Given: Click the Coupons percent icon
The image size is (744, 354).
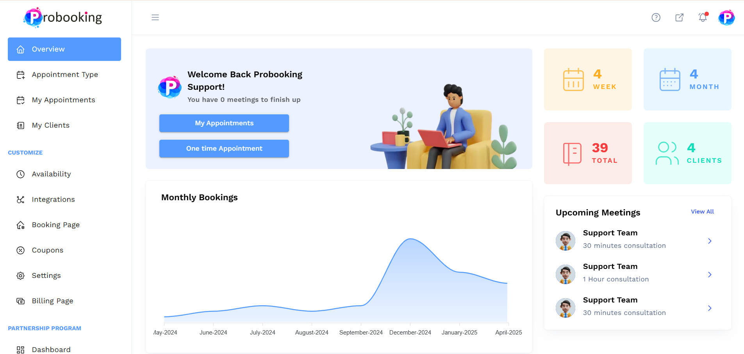Looking at the screenshot, I should click(21, 250).
